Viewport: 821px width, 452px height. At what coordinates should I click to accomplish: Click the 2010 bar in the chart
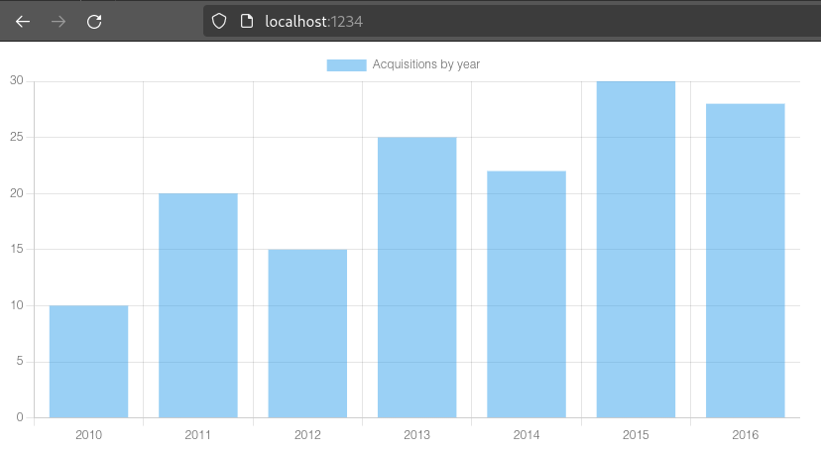coord(88,362)
